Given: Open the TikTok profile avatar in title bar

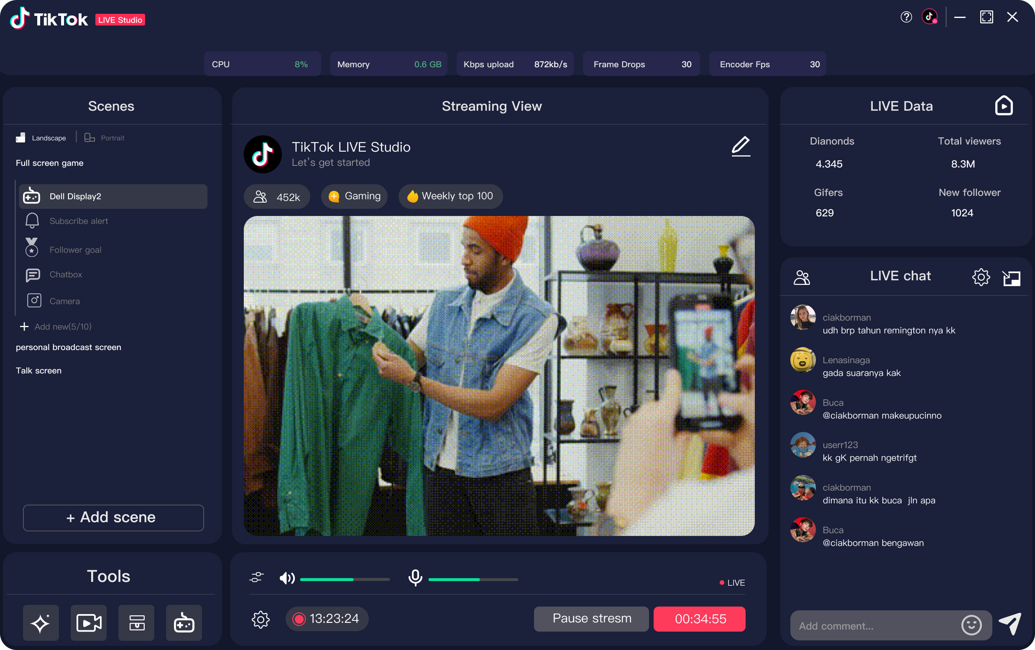Looking at the screenshot, I should (929, 17).
